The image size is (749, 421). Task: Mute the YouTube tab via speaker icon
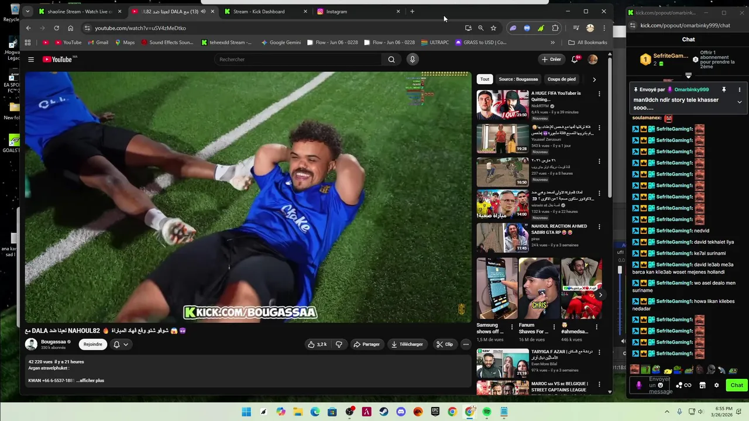tap(203, 11)
